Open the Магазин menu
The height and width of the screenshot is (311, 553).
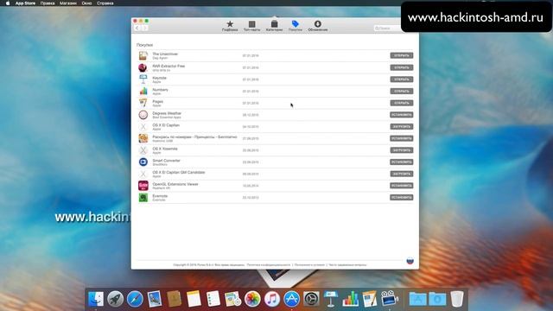pyautogui.click(x=68, y=3)
